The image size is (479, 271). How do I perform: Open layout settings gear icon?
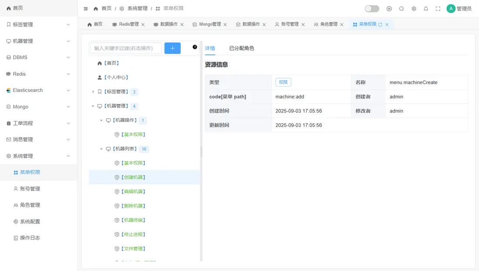point(414,9)
